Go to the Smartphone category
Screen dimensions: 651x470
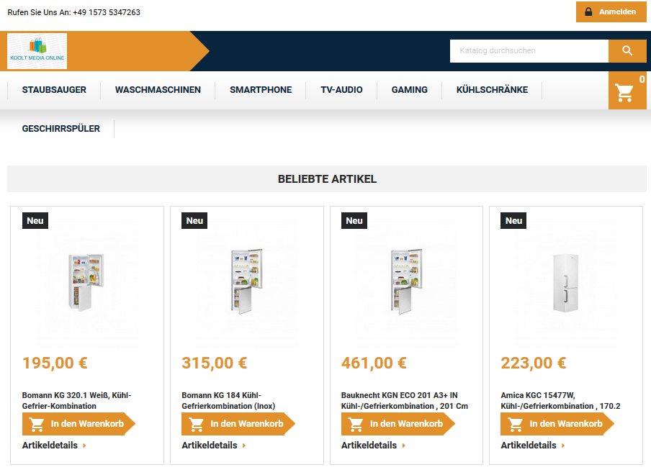coord(261,89)
